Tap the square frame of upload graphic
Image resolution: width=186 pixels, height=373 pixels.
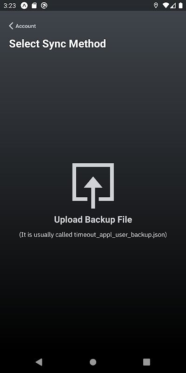pos(93,182)
